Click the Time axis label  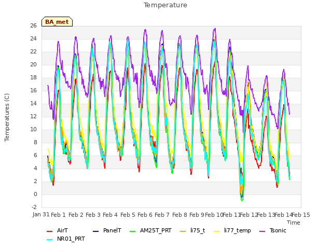294,223
